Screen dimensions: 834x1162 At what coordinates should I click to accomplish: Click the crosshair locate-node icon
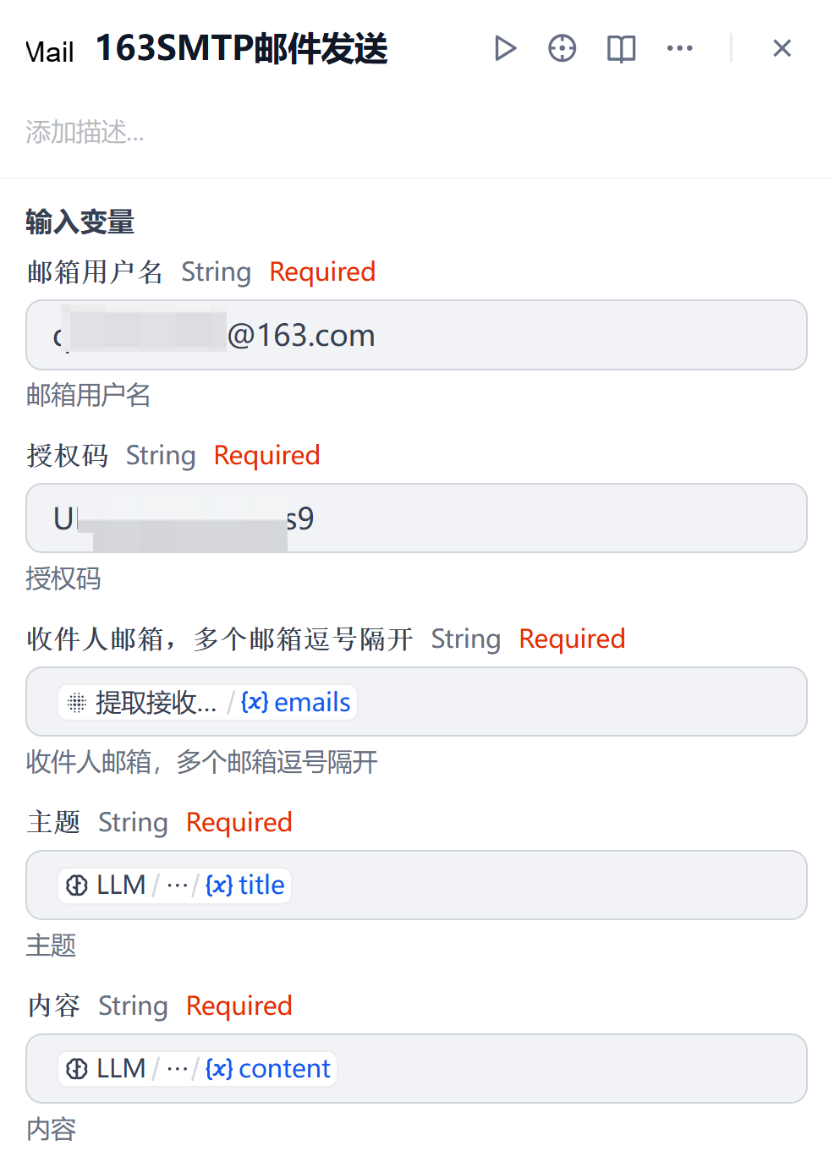[562, 48]
